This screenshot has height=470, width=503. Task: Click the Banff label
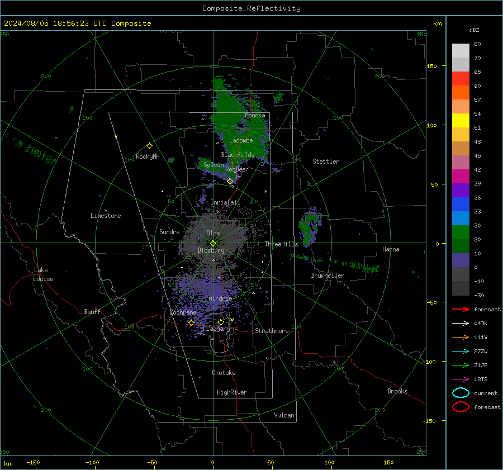pos(92,311)
